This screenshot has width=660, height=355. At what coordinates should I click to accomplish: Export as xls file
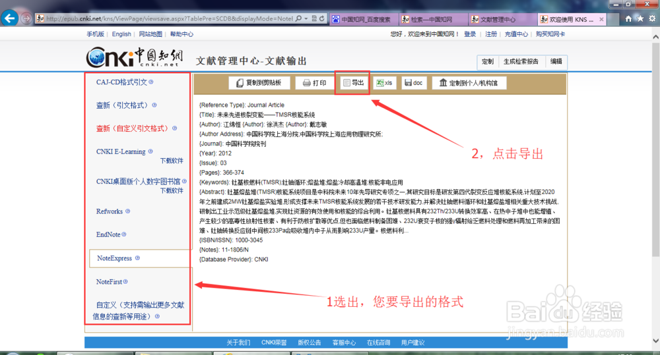click(x=384, y=83)
